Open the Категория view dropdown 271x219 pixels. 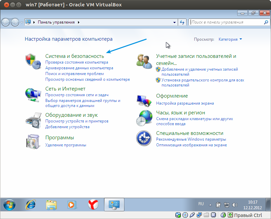(230, 39)
